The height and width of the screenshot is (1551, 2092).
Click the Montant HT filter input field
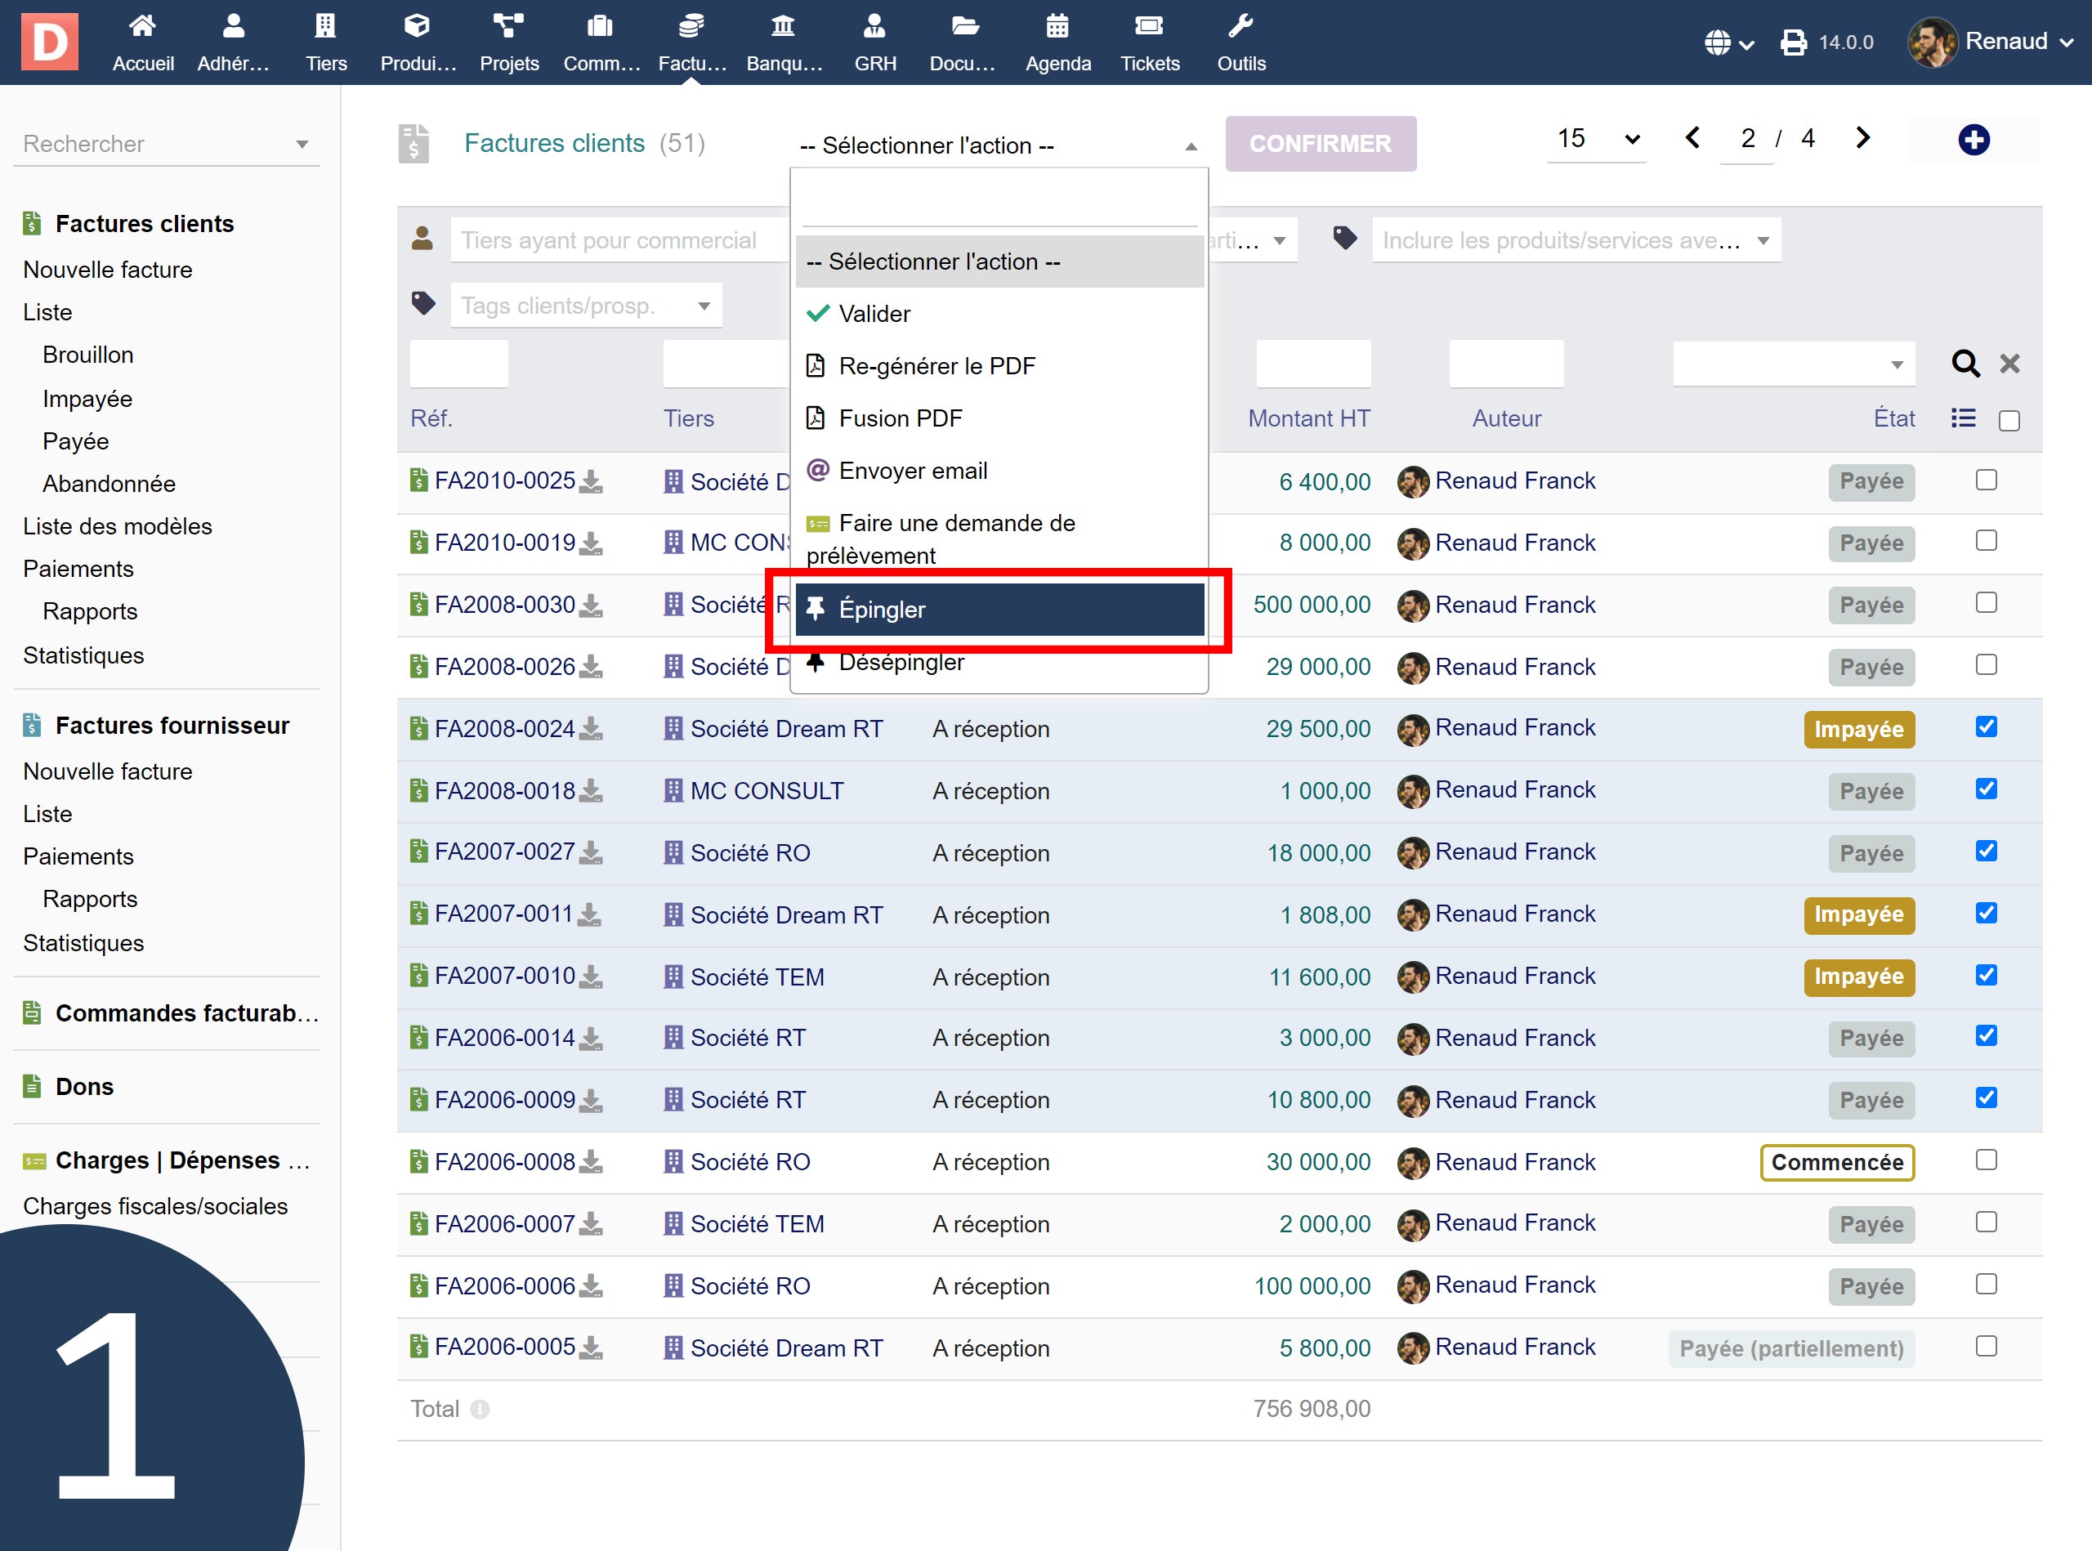1312,364
